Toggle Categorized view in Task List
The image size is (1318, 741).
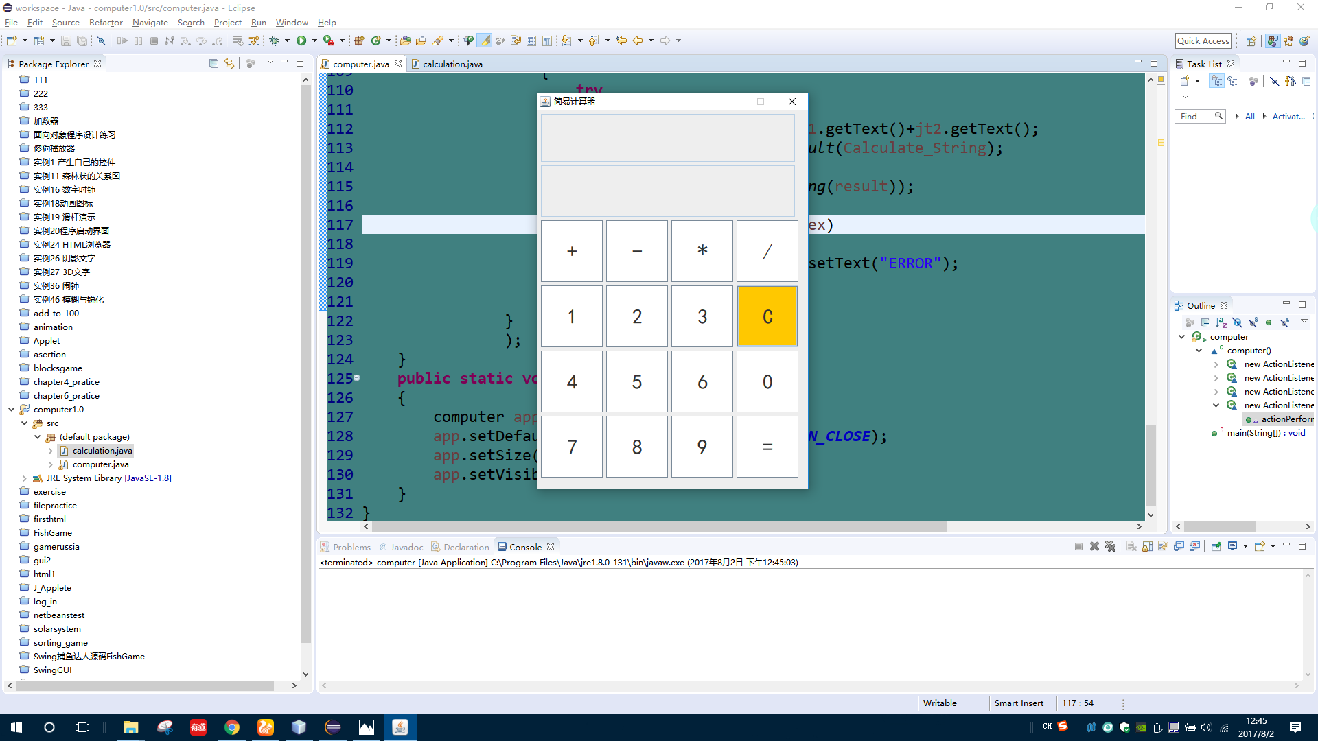pos(1217,81)
